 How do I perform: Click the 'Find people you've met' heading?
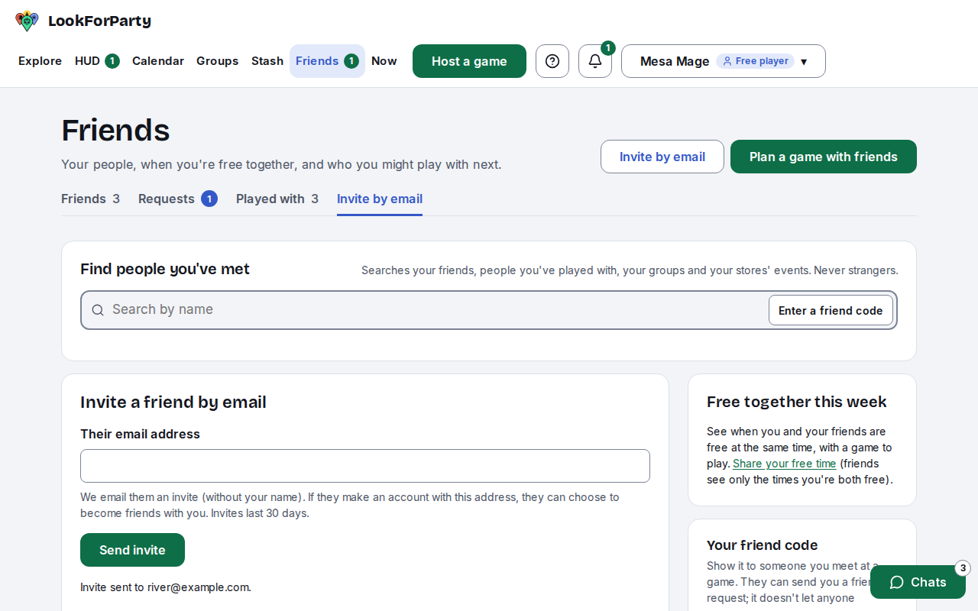(165, 269)
